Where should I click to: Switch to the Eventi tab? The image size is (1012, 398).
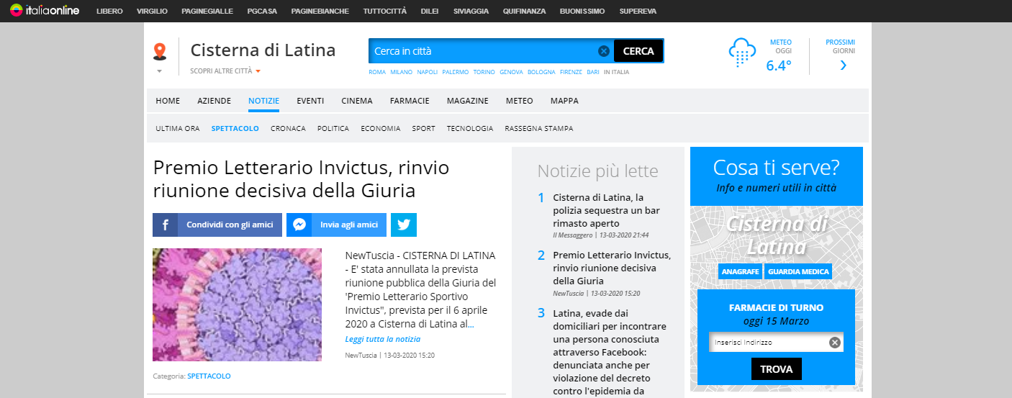(310, 101)
